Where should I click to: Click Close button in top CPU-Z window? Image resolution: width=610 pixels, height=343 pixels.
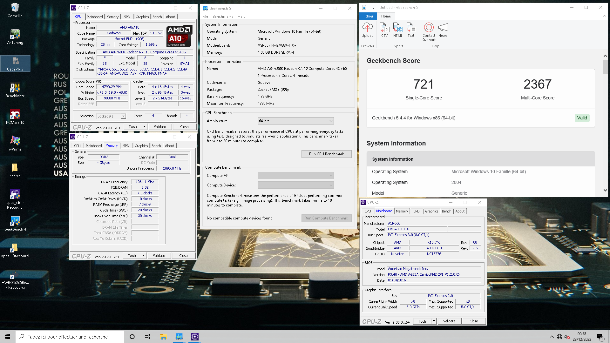tap(184, 127)
